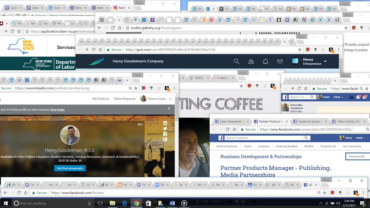Open friend requests icon in small Facebook window

[351, 97]
